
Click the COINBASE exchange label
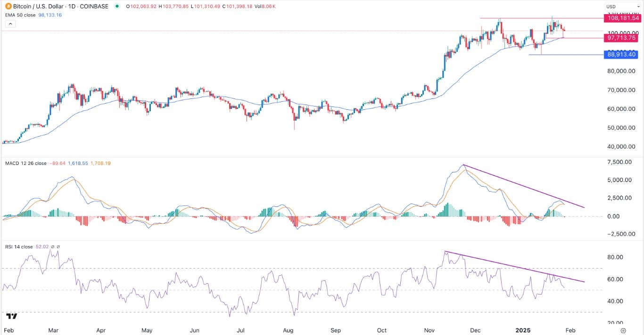[x=94, y=6]
